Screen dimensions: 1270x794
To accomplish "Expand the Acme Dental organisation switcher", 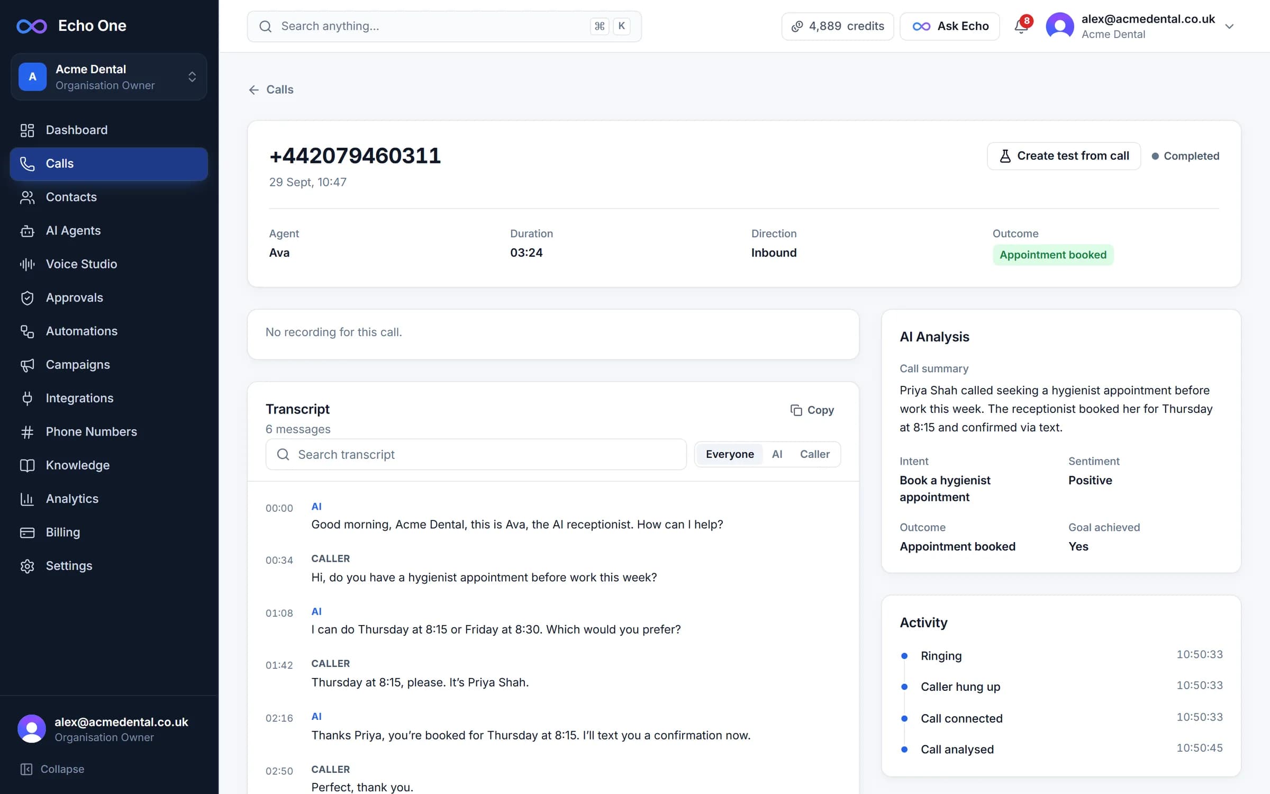I will pos(108,77).
